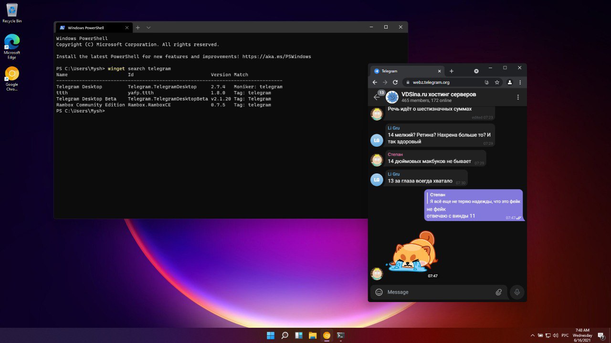Viewport: 611px width, 343px height.
Task: Click Rambox Community Edition row in terminal
Action: coord(164,105)
